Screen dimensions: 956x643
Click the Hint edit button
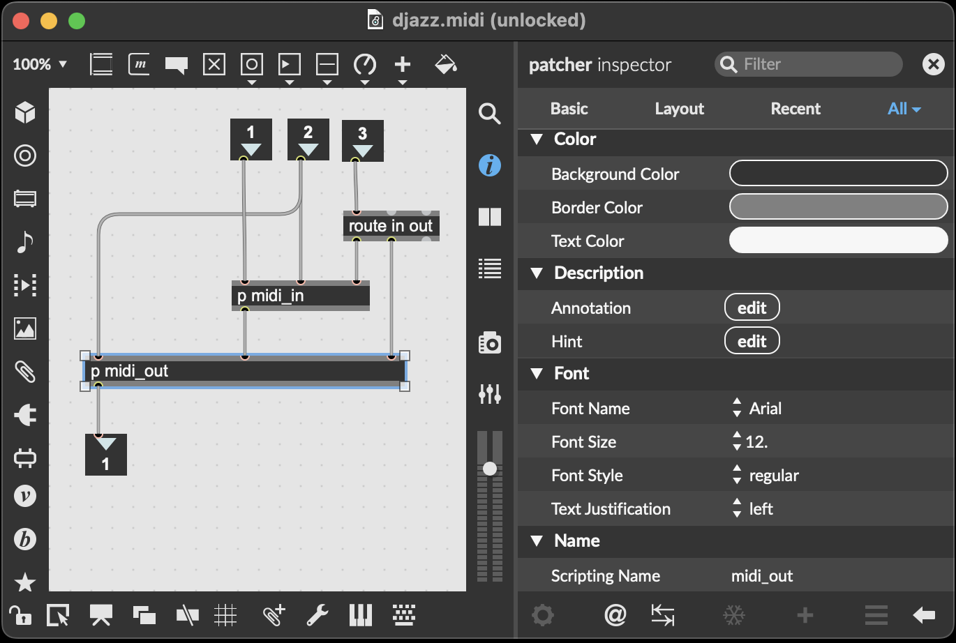point(752,341)
